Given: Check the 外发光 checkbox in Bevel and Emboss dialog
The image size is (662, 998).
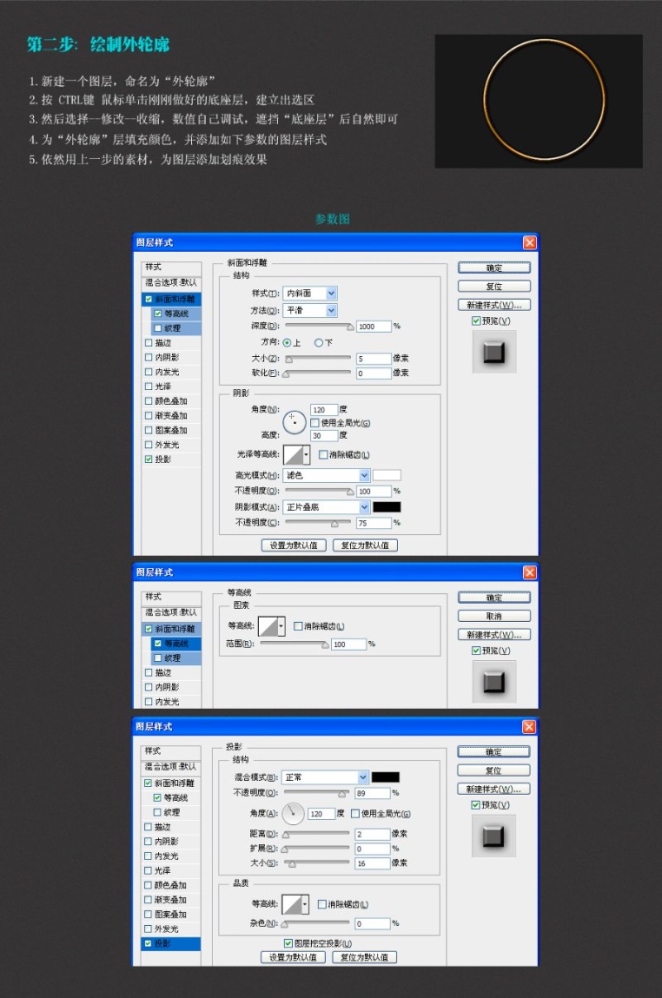Looking at the screenshot, I should pos(148,445).
